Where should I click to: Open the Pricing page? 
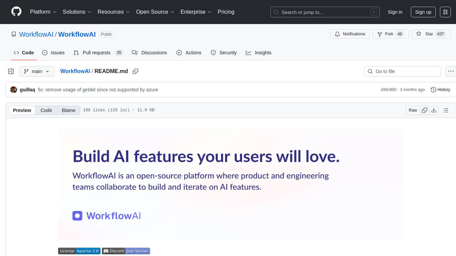(x=226, y=12)
